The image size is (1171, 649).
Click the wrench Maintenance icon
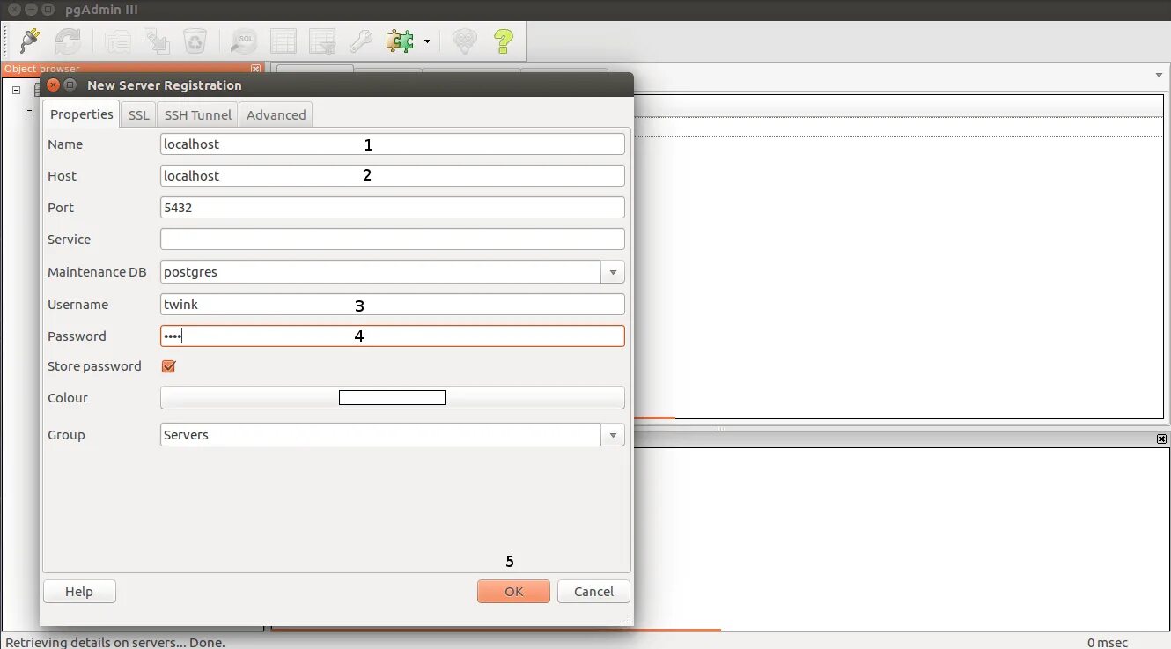[360, 41]
